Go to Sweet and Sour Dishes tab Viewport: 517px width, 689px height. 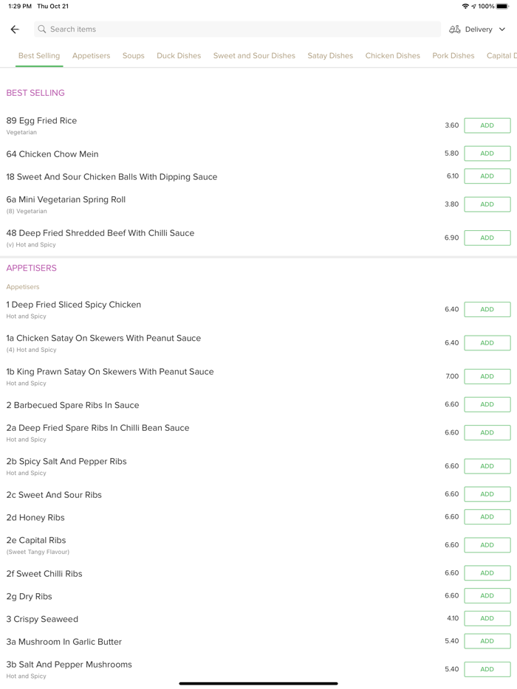click(254, 55)
